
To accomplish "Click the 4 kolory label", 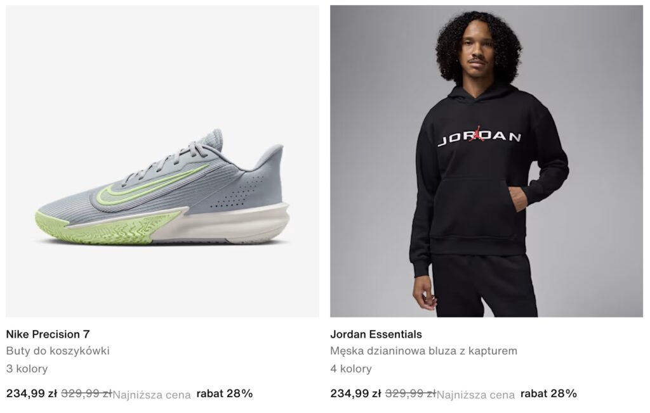I will pyautogui.click(x=351, y=368).
